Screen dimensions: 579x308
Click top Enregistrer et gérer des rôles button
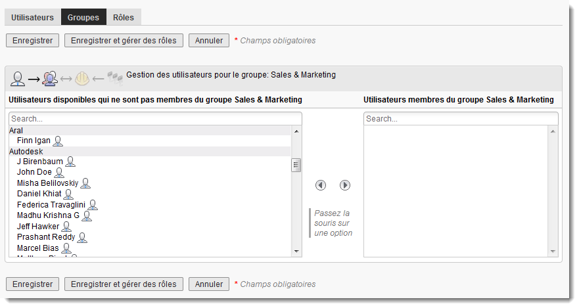(x=124, y=41)
